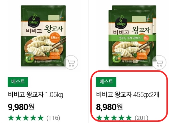Add 비비고 왕교자 1.05kg to cart

pyautogui.click(x=71, y=62)
